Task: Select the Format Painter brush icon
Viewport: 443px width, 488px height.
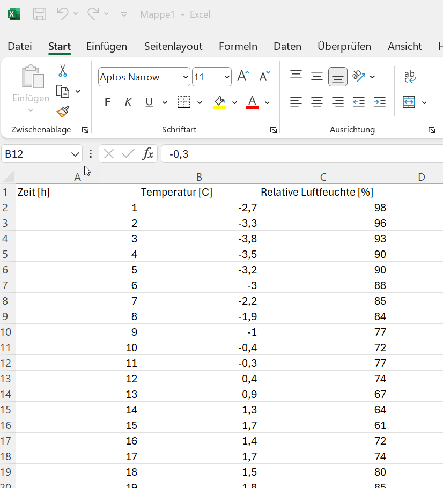Action: 63,112
